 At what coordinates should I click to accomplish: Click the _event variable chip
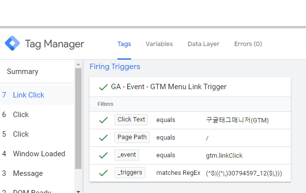pyautogui.click(x=127, y=155)
